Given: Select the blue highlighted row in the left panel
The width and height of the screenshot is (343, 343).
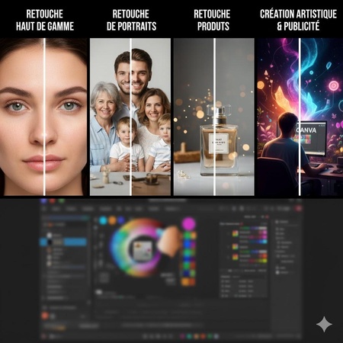Looking at the screenshot, I should click(x=63, y=242).
